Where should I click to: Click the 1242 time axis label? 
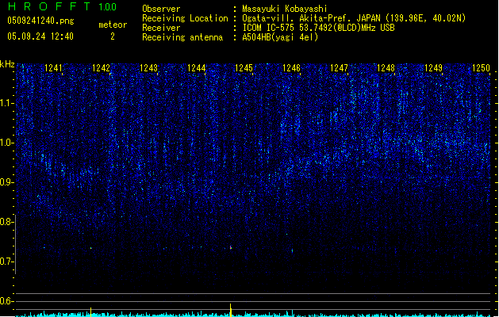pos(102,68)
